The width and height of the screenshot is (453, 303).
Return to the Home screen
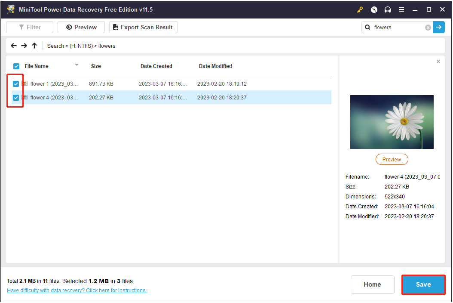tap(372, 284)
